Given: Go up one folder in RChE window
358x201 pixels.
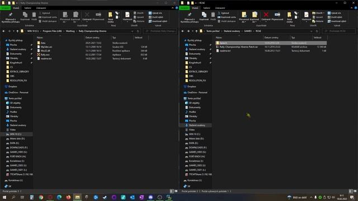Looking at the screenshot, I should pyautogui.click(x=196, y=31).
